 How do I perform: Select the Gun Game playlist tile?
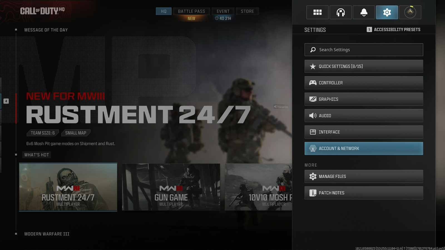point(171,187)
